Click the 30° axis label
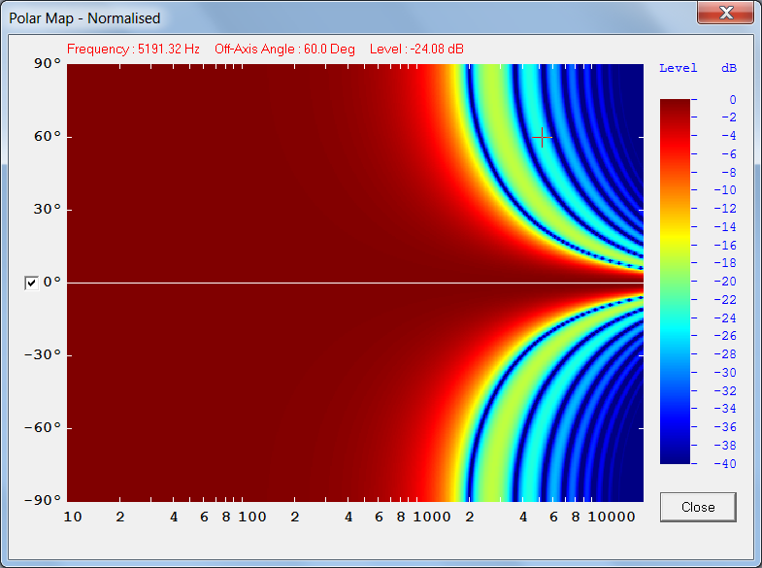The image size is (762, 568). tap(48, 210)
